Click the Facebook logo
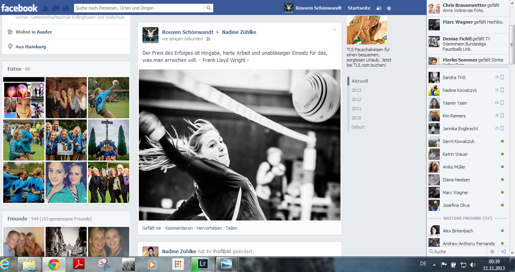The width and height of the screenshot is (515, 272). (x=19, y=8)
